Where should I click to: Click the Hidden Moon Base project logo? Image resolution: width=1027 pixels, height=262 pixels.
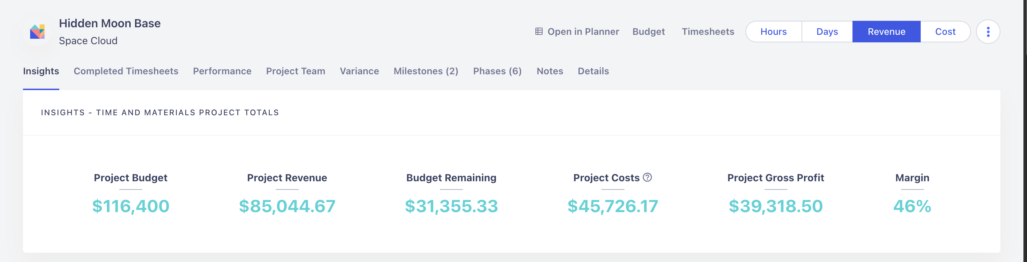click(x=37, y=32)
